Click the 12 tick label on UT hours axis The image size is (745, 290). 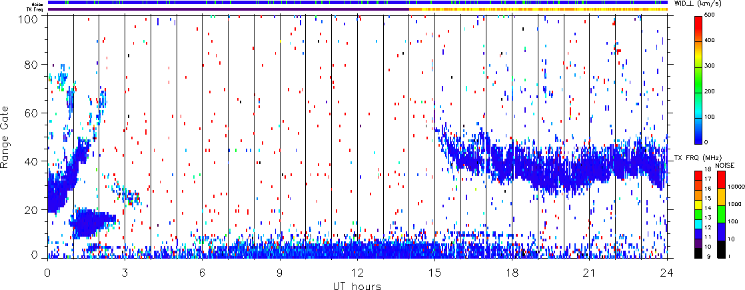[x=357, y=273]
